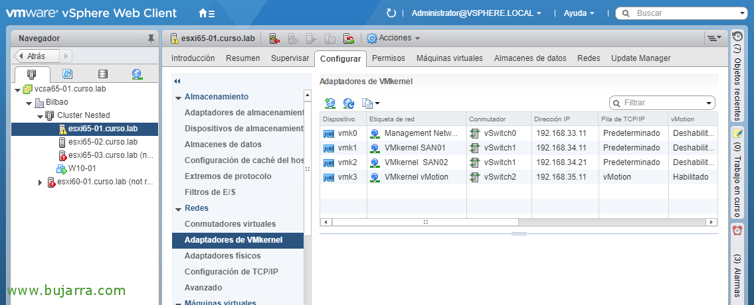This screenshot has width=754, height=305.
Task: Pin the Navegador panel
Action: (x=151, y=38)
